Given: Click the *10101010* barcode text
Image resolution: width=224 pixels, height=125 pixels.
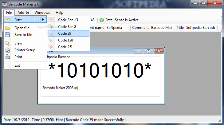Looking at the screenshot, I should point(100,71).
